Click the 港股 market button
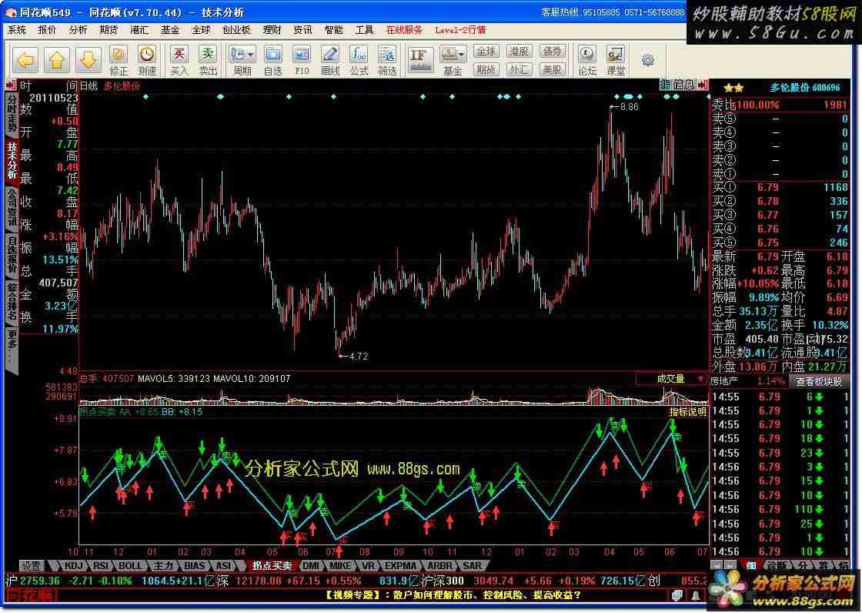 [519, 51]
